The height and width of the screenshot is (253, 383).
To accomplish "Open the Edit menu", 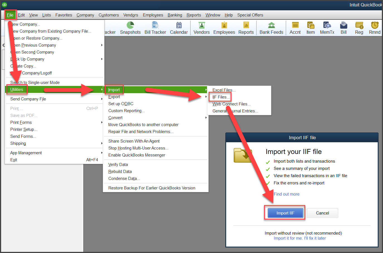I will tap(21, 15).
